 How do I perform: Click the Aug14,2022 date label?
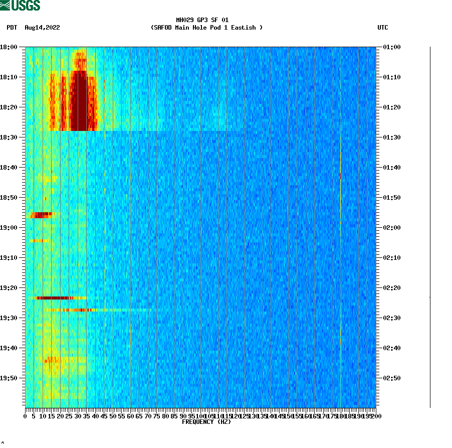coord(42,28)
